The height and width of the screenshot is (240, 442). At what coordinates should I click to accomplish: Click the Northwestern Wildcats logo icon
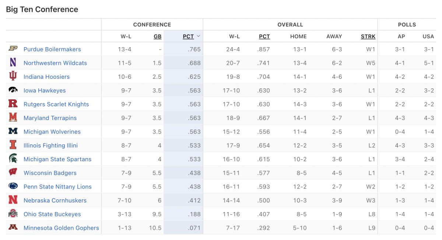[x=13, y=63]
